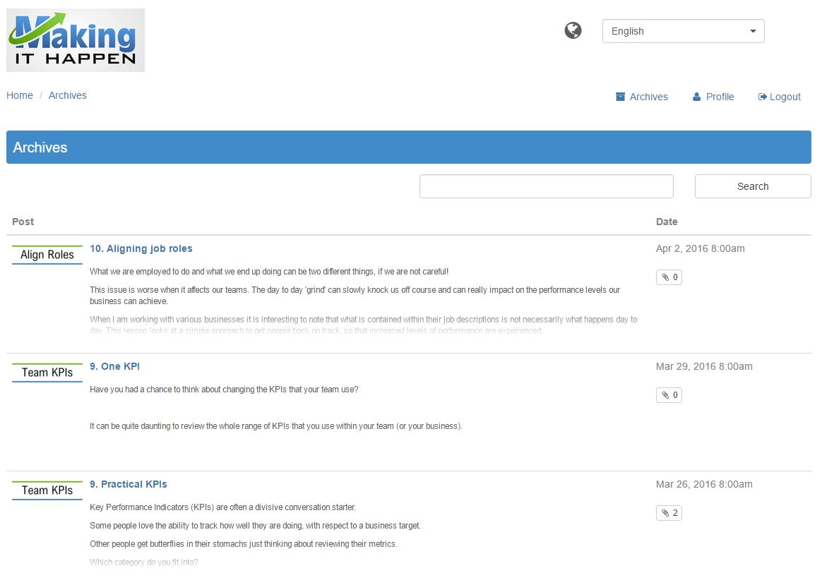Click the Making It Happen logo
The image size is (822, 585).
76,40
